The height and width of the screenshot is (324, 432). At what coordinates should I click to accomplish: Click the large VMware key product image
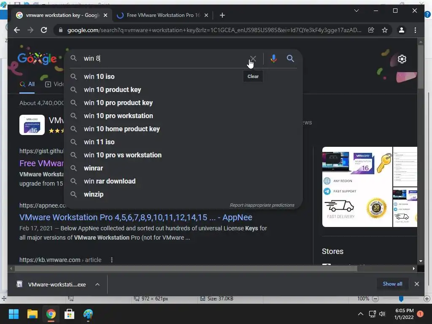[x=357, y=187]
